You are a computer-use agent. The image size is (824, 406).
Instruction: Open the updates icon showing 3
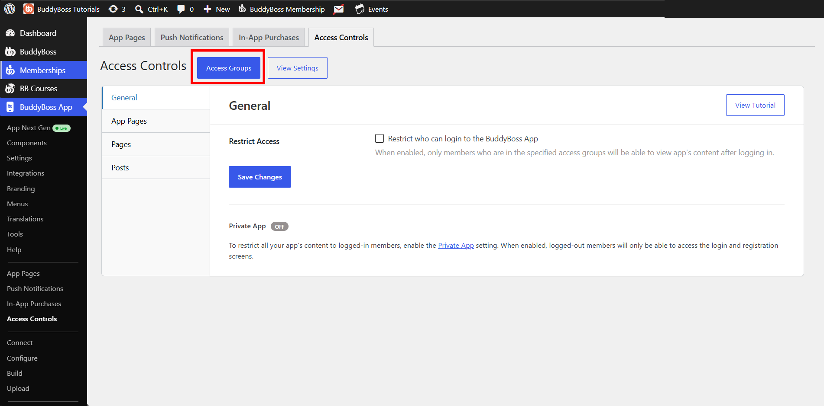113,9
